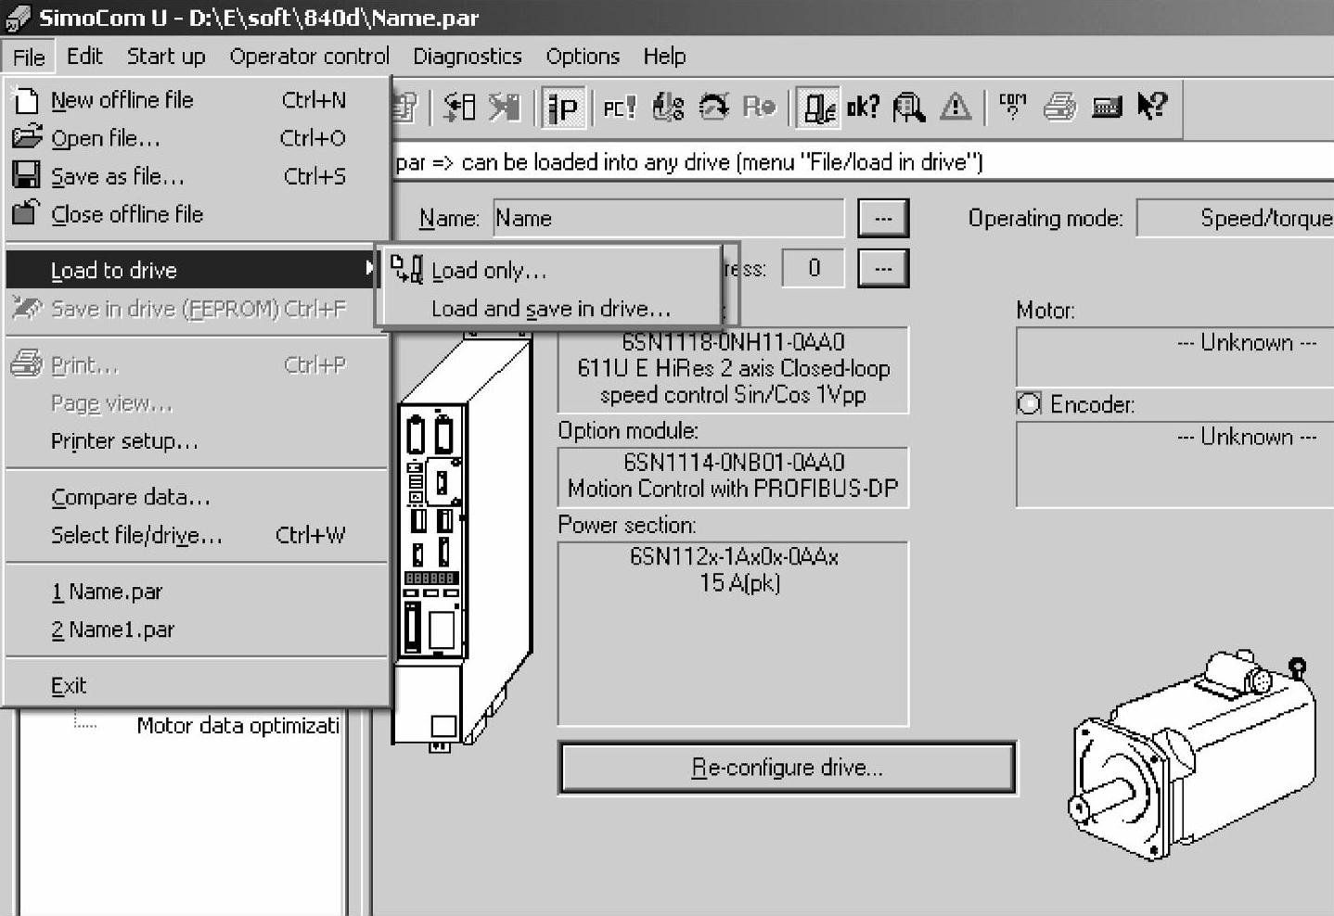Viewport: 1334px width, 916px height.
Task: Open the Operator control menu
Action: [x=310, y=57]
